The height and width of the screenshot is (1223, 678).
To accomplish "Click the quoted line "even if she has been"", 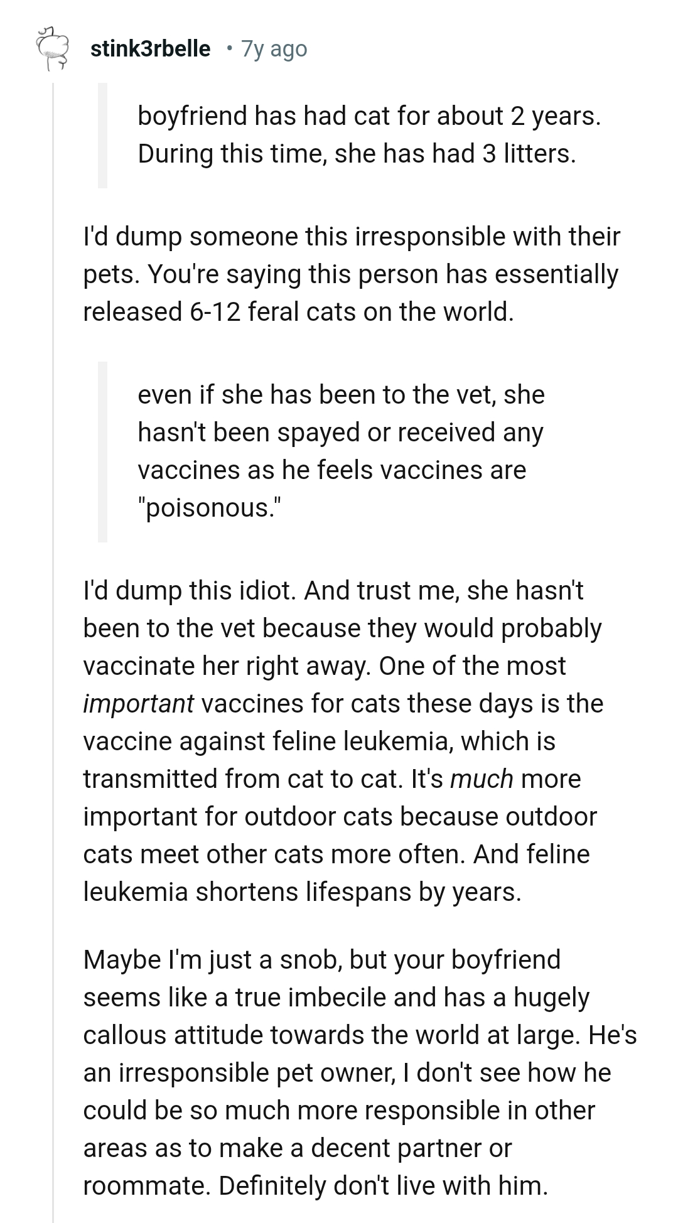I will 341,394.
